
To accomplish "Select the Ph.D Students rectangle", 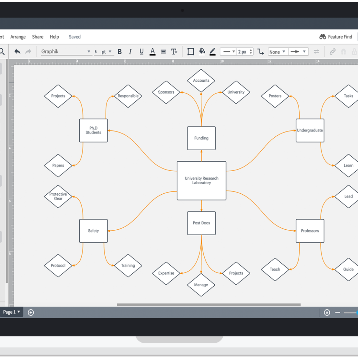I will point(93,130).
